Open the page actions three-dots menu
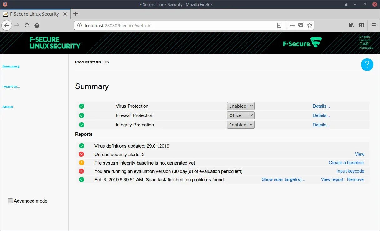 292,25
